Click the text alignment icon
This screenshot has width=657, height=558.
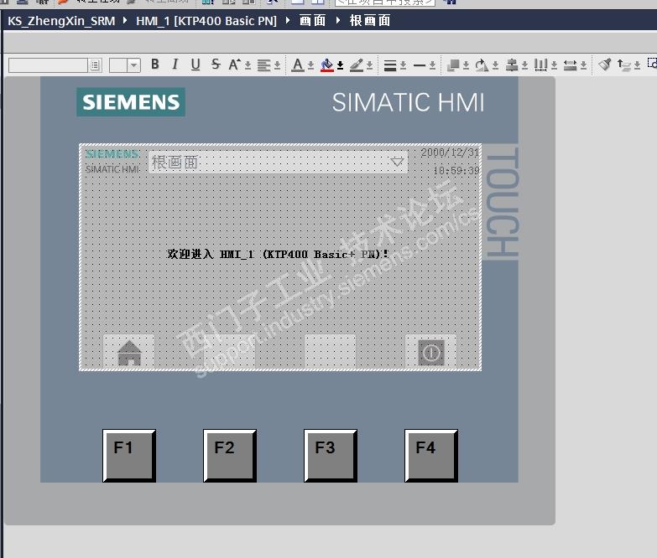click(x=264, y=65)
